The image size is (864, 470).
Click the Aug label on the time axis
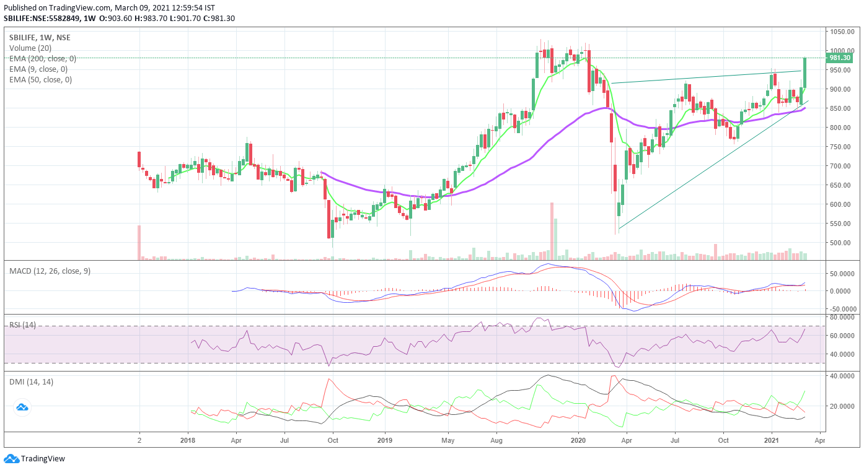pos(497,440)
